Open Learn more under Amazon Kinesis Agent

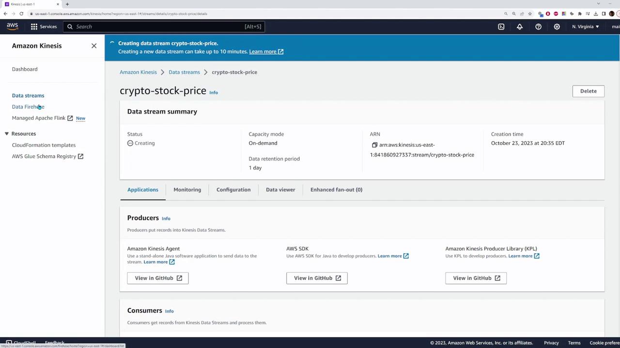(159, 262)
